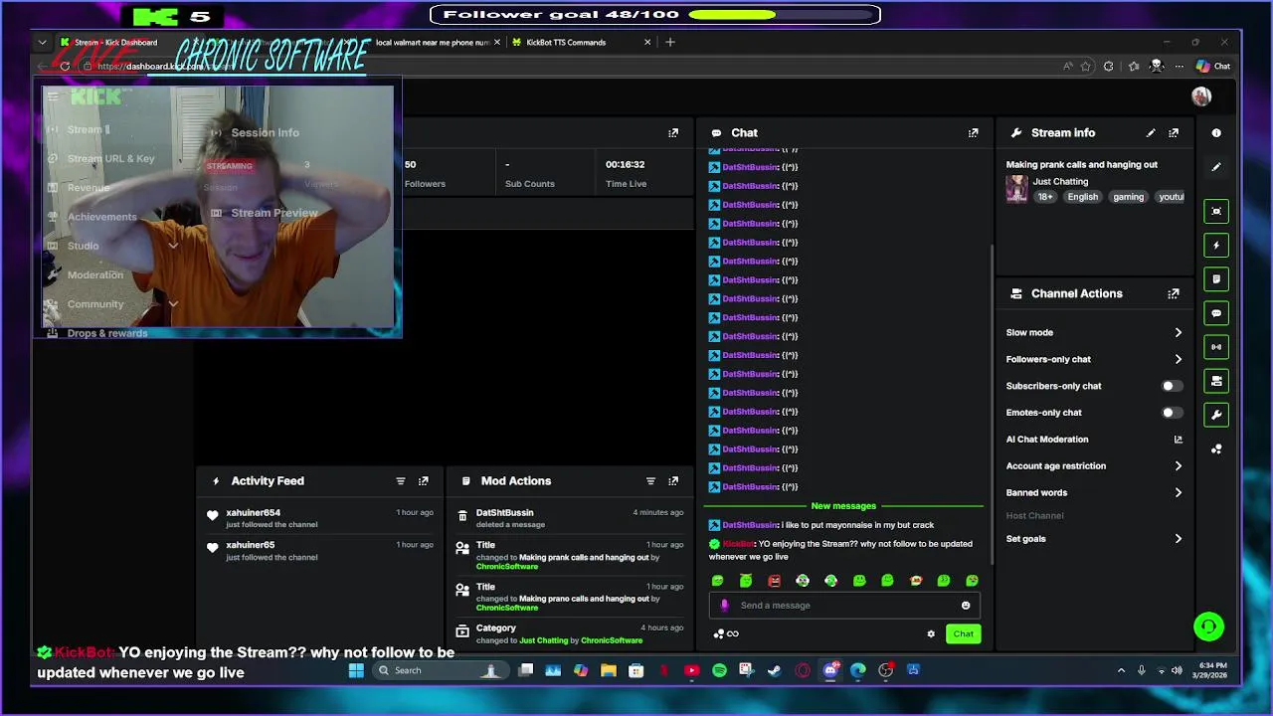
Task: Open chat settings gear icon
Action: tap(931, 634)
